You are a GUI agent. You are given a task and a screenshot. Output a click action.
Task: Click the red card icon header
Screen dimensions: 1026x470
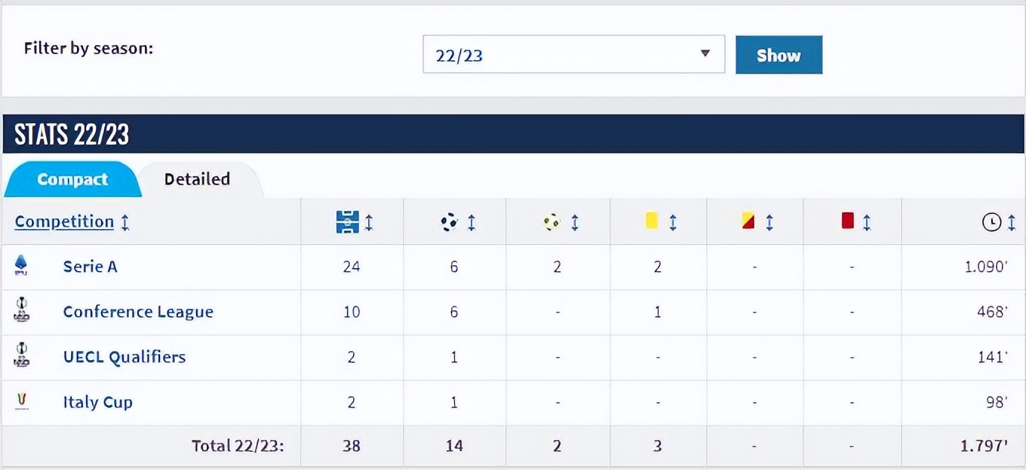point(846,221)
